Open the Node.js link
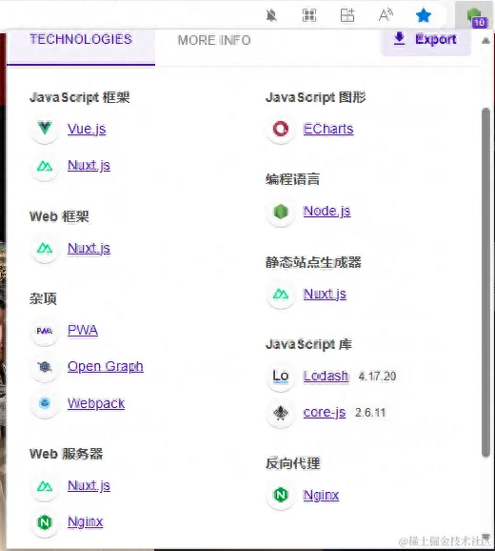The width and height of the screenshot is (495, 551). click(x=327, y=212)
